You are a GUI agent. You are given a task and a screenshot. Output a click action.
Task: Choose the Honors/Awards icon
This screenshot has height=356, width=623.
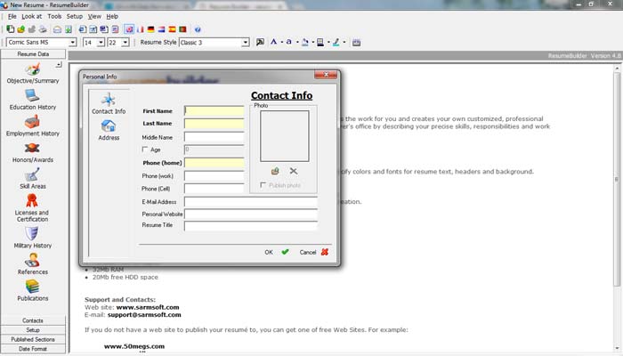[x=32, y=149]
